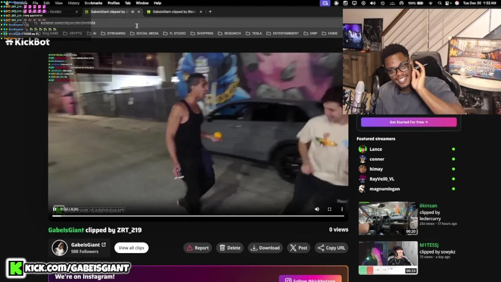
Task: Open the History menu
Action: point(74,3)
